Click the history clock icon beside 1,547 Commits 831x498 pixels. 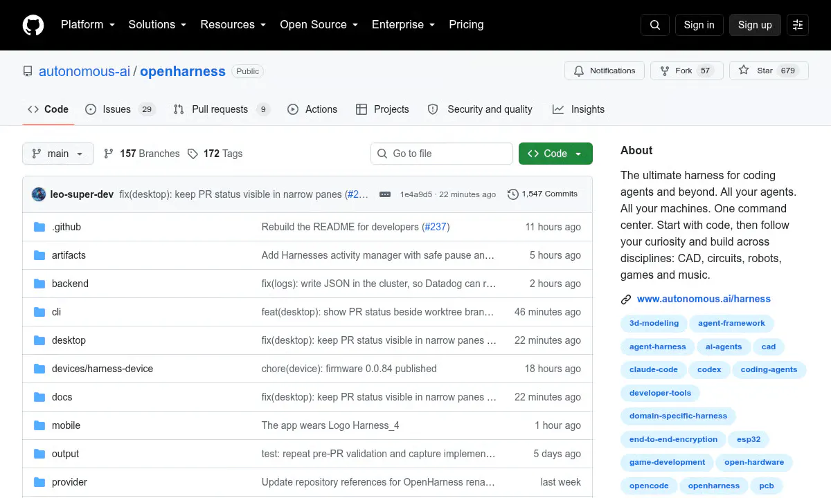point(512,194)
